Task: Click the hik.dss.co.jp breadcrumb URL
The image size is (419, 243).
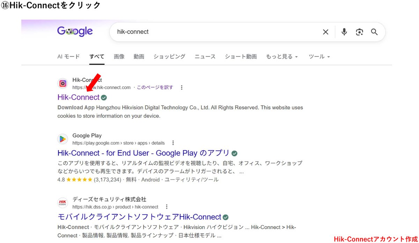Action: coord(115,207)
